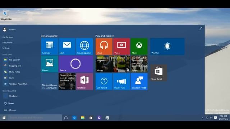This screenshot has height=129, width=230.
Task: Click the Windows Start button
Action: [x=4, y=118]
